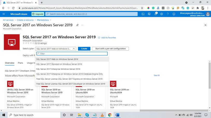211x118 pixels.
Task: Choose Free SQL Server 2017 Express plan
Action: 72,79
